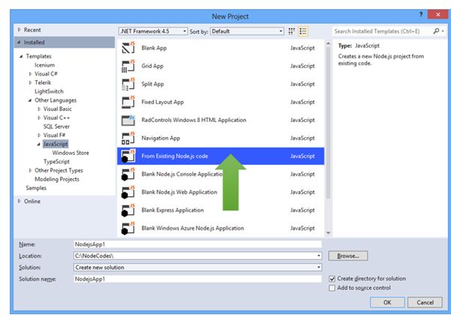Image resolution: width=451 pixels, height=316 pixels.
Task: Click the Blank Windows Azure Node.js Application icon
Action: pyautogui.click(x=128, y=228)
